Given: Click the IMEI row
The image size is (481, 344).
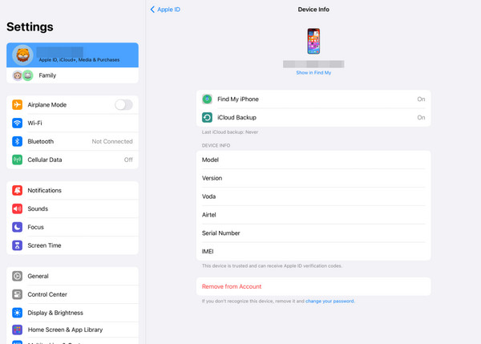Looking at the screenshot, I should click(313, 252).
